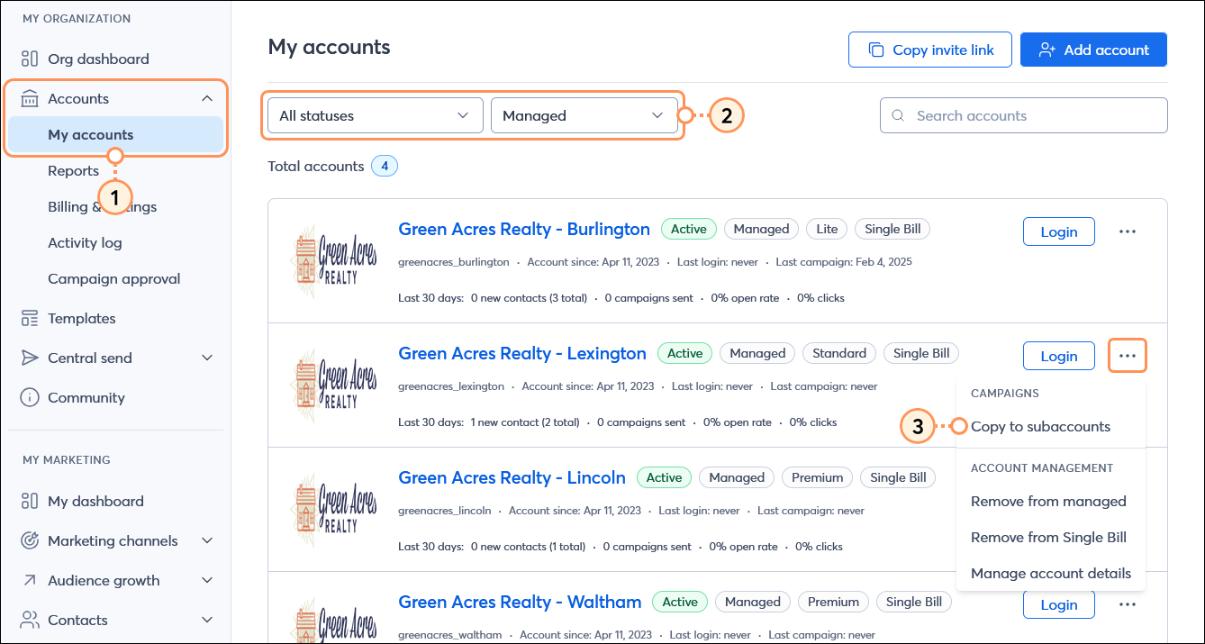Select Copy to subaccounts from the menu
Screen dimensions: 1205x644
coord(1040,426)
